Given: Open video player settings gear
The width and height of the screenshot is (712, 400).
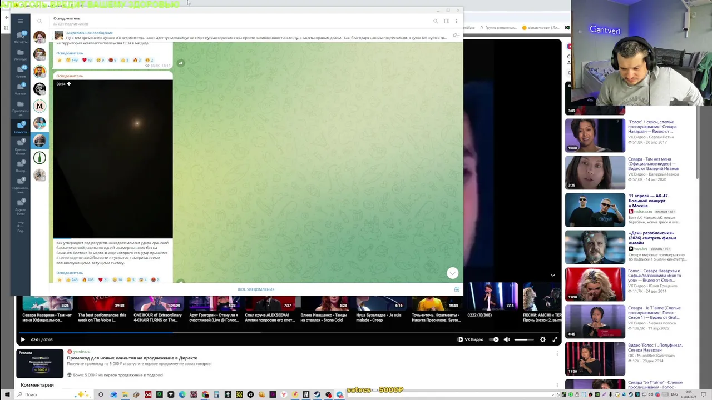Looking at the screenshot, I should (x=543, y=339).
